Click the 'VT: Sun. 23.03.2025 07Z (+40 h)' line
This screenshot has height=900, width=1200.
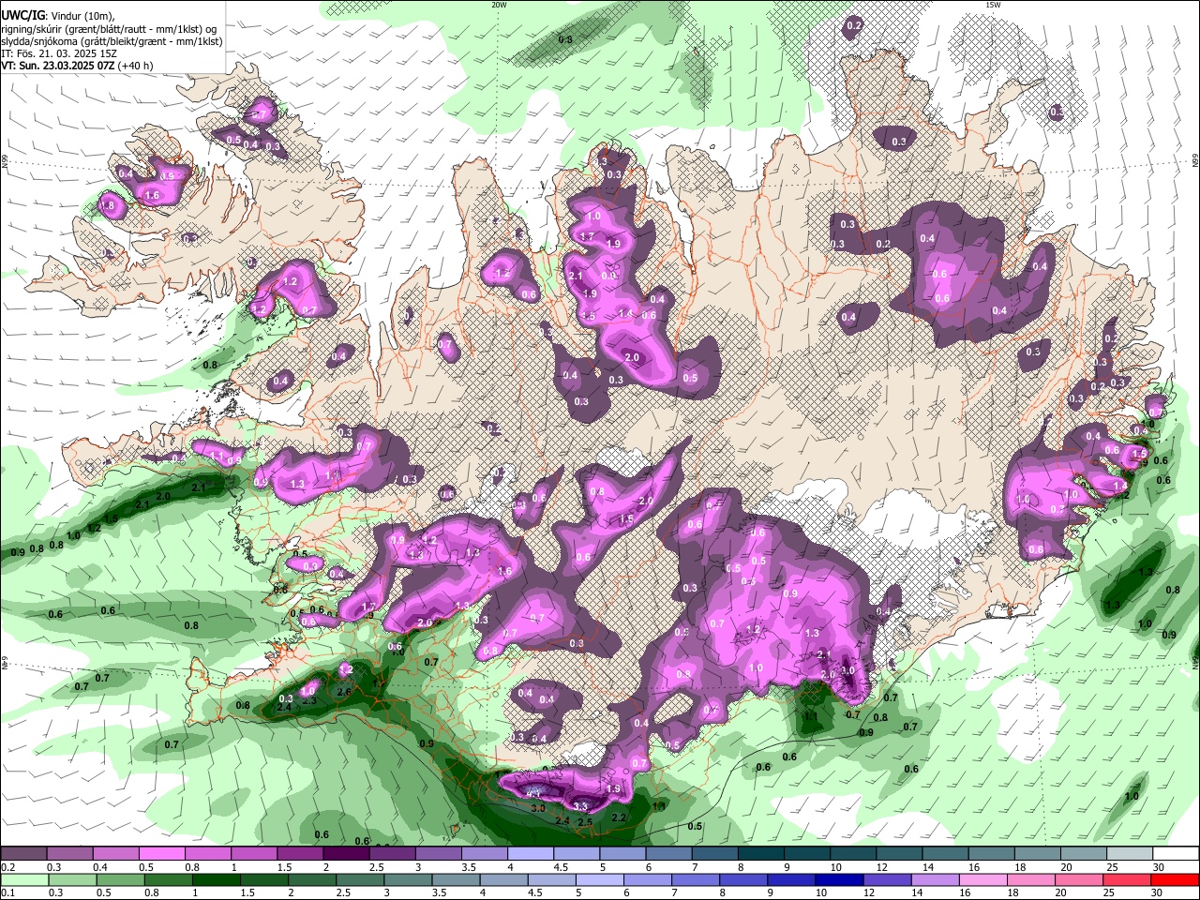tap(77, 66)
